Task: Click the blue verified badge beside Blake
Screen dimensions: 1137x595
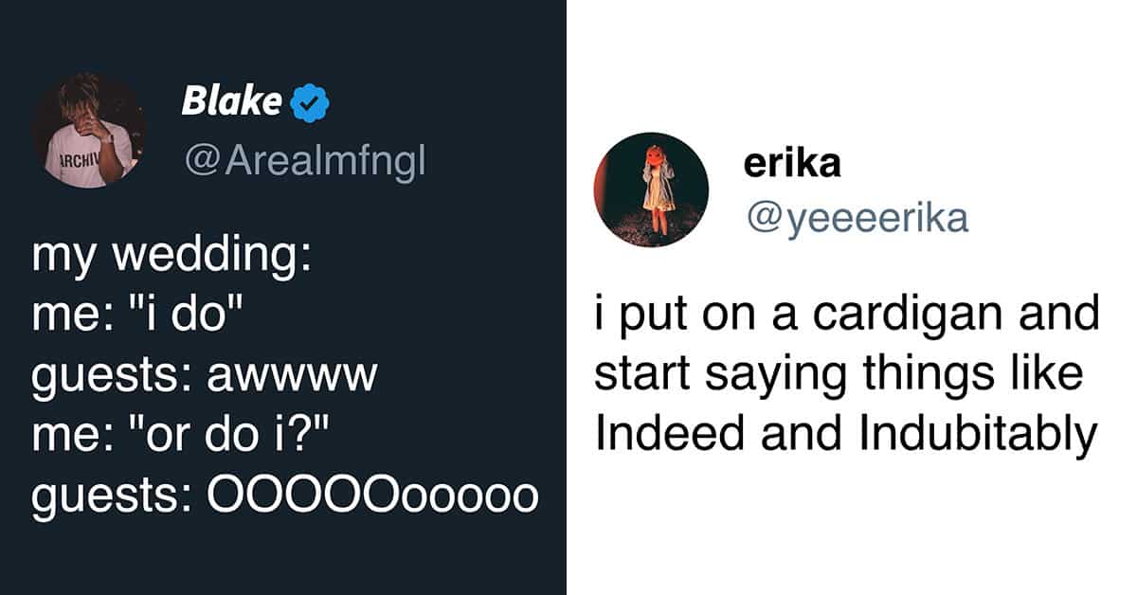Action: point(309,102)
